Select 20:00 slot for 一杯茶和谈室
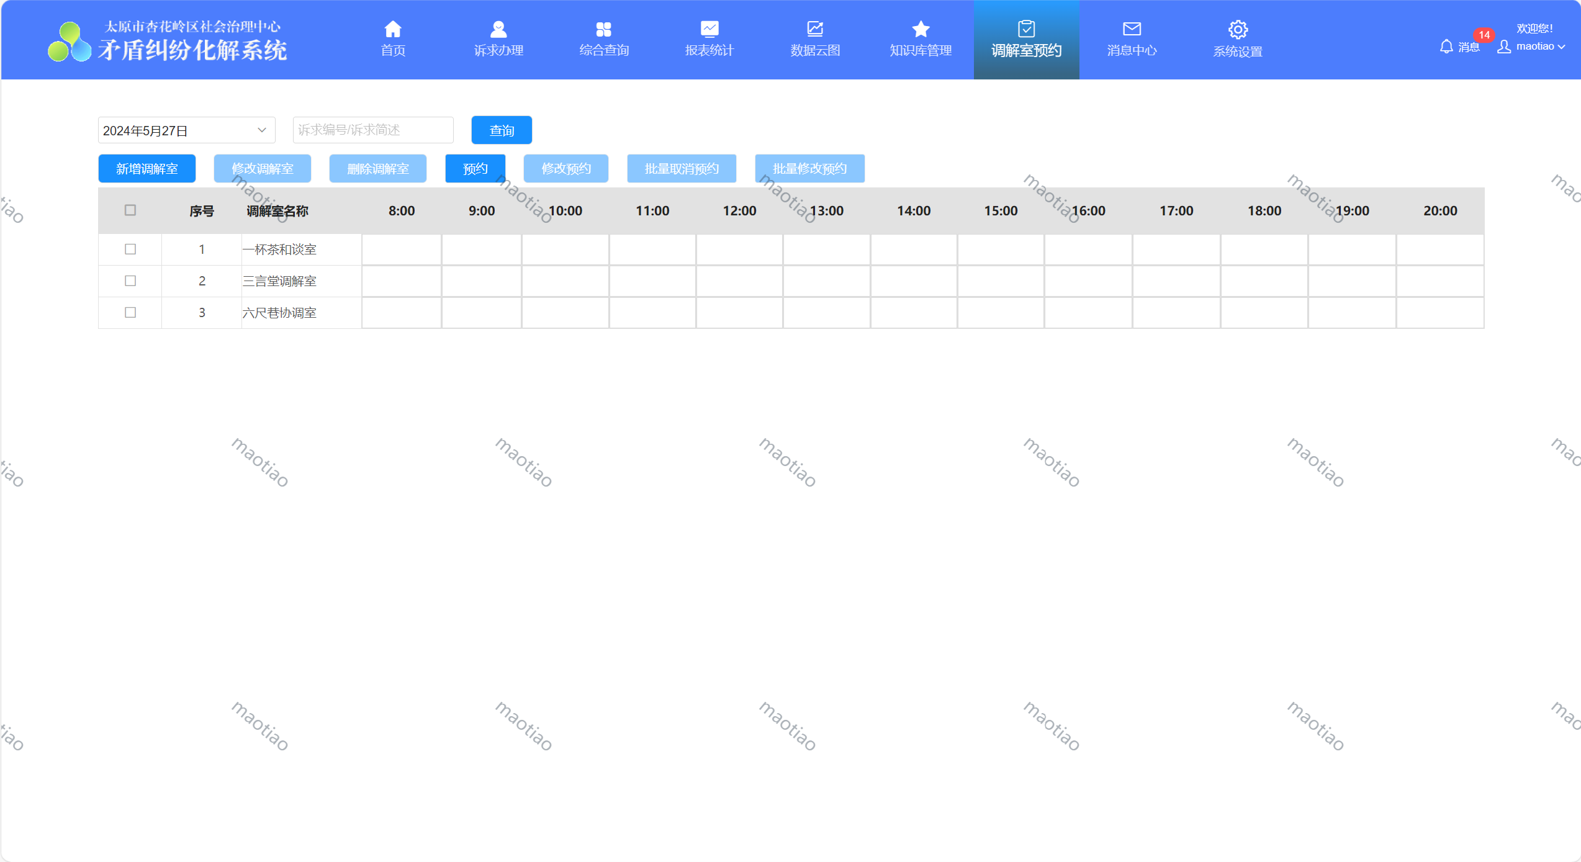1581x862 pixels. coord(1440,249)
